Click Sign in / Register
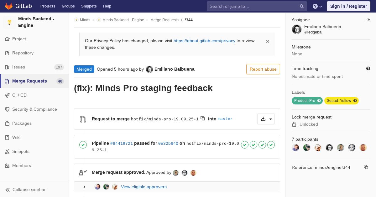 [x=348, y=6]
